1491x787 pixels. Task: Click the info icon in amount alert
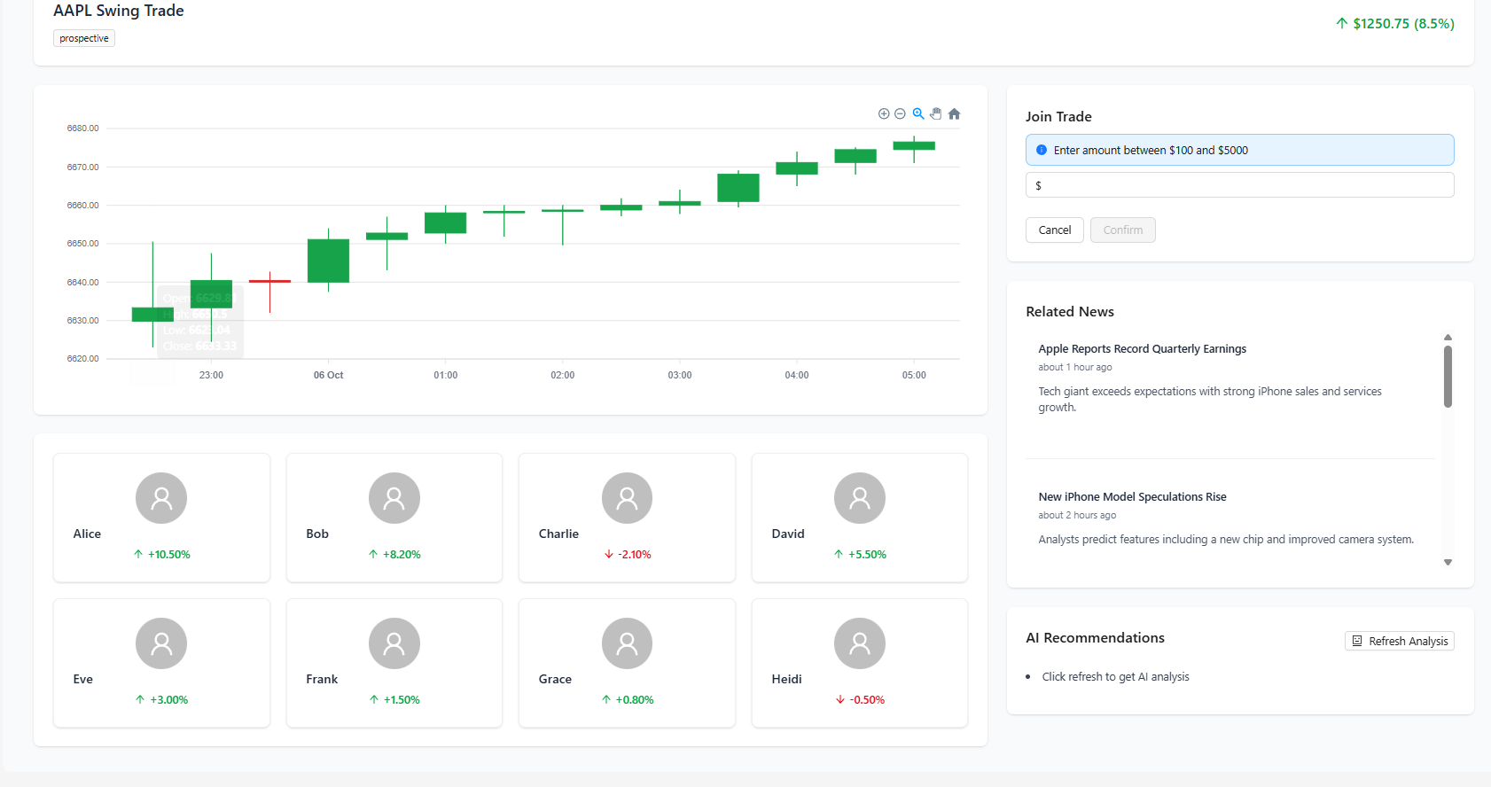[1042, 150]
